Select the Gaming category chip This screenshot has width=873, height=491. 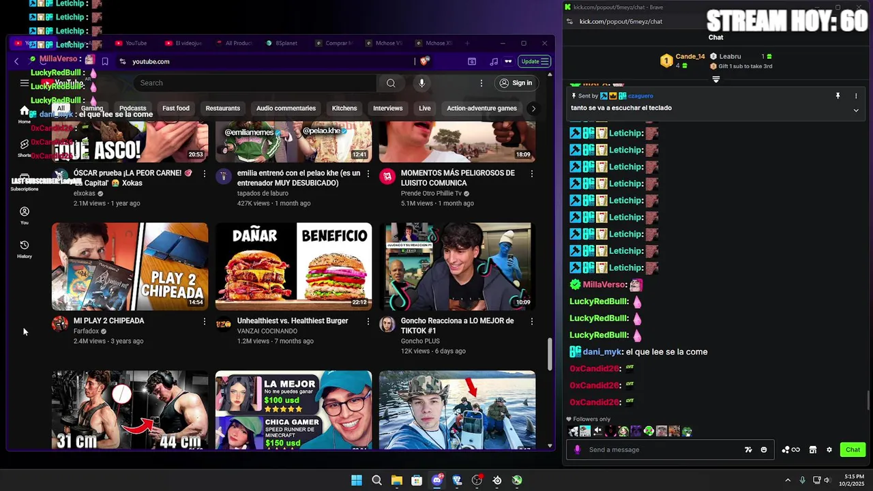pos(92,108)
